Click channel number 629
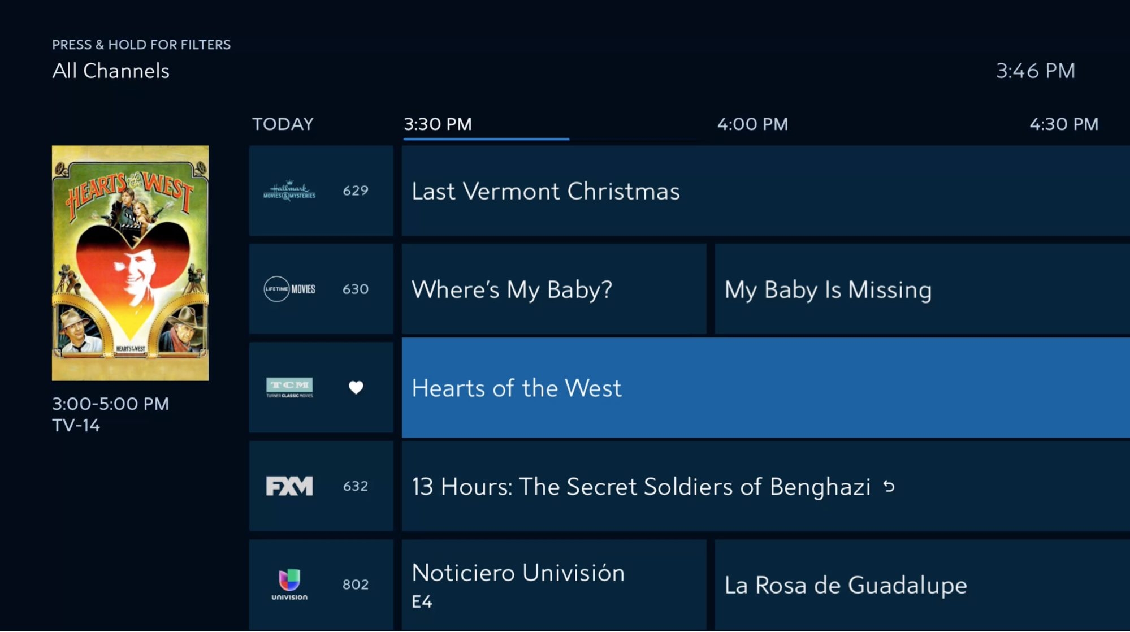Screen dimensions: 1130x632 [x=354, y=191]
